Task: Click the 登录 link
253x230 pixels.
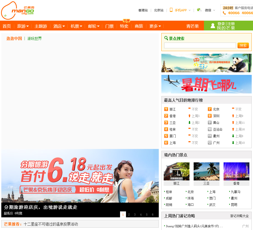Action: 221,24
